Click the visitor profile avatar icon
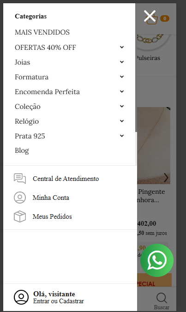186x312 pixels. pos(21,297)
